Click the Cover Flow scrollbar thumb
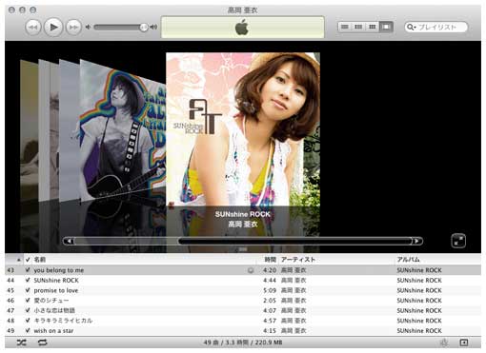Viewport: 486px width, 353px height. click(294, 242)
